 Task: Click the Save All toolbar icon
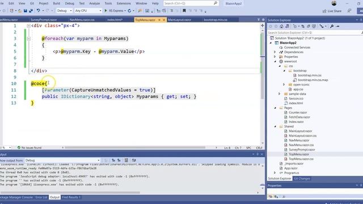tap(31, 11)
